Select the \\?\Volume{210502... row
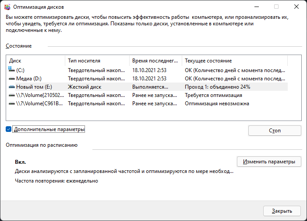The width and height of the screenshot is (307, 221). tap(147, 95)
